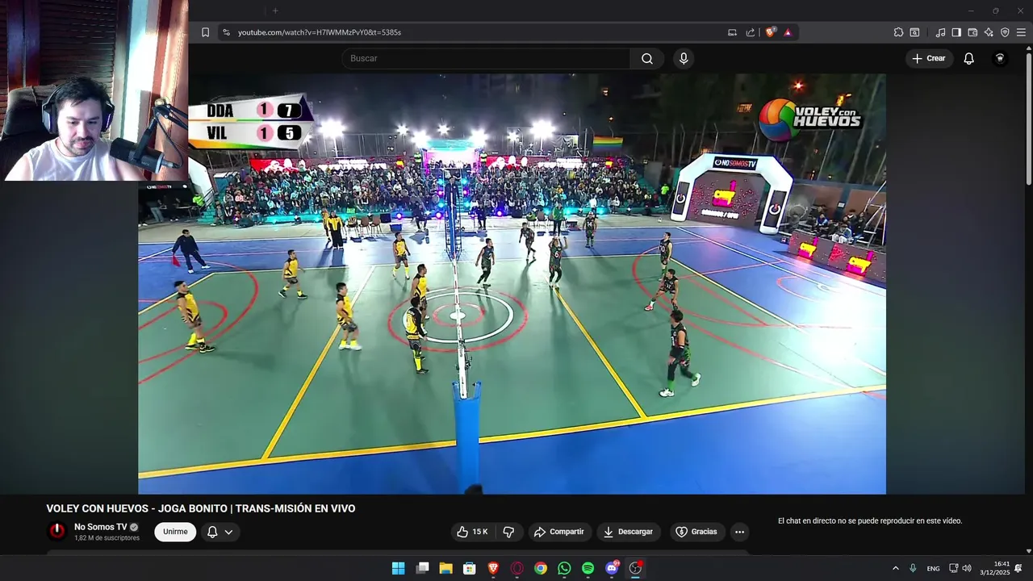The width and height of the screenshot is (1033, 581).
Task: Click the share page icon in address bar
Action: [751, 32]
